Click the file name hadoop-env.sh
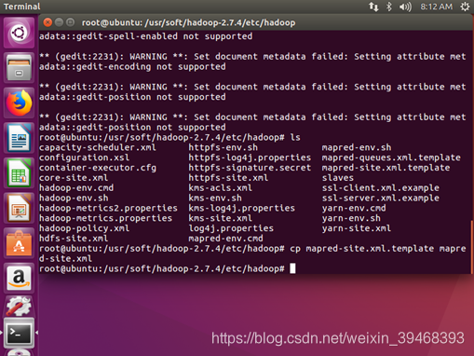Viewport: 474px width, 356px height. 74,198
